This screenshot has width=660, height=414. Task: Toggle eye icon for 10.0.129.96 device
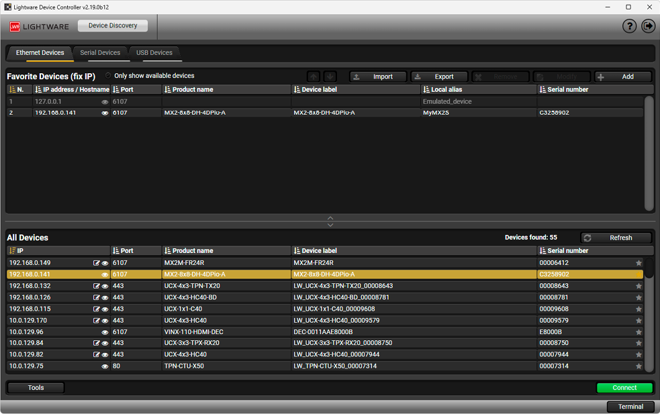pyautogui.click(x=105, y=332)
